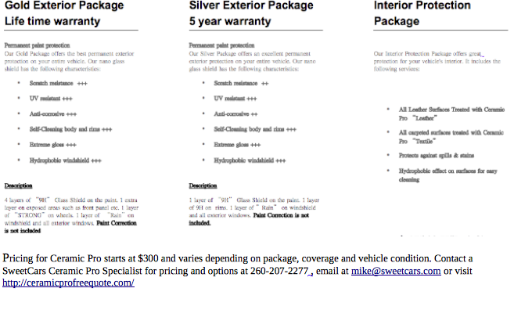Open the mike@sweetcars.com email link
This screenshot has height=317, width=532.
point(396,271)
